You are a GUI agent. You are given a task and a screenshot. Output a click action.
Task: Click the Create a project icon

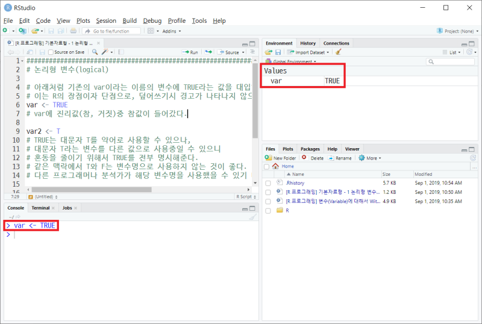click(x=22, y=31)
